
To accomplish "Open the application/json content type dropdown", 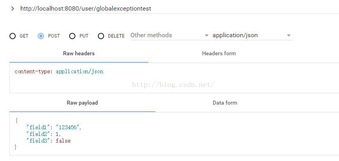I will coord(253,35).
